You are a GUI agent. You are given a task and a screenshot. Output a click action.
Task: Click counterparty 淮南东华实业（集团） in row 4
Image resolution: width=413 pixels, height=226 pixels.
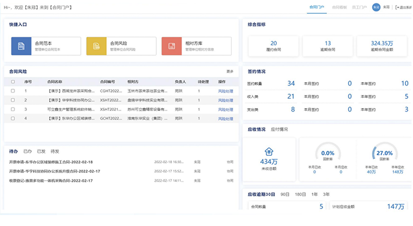pos(148,118)
